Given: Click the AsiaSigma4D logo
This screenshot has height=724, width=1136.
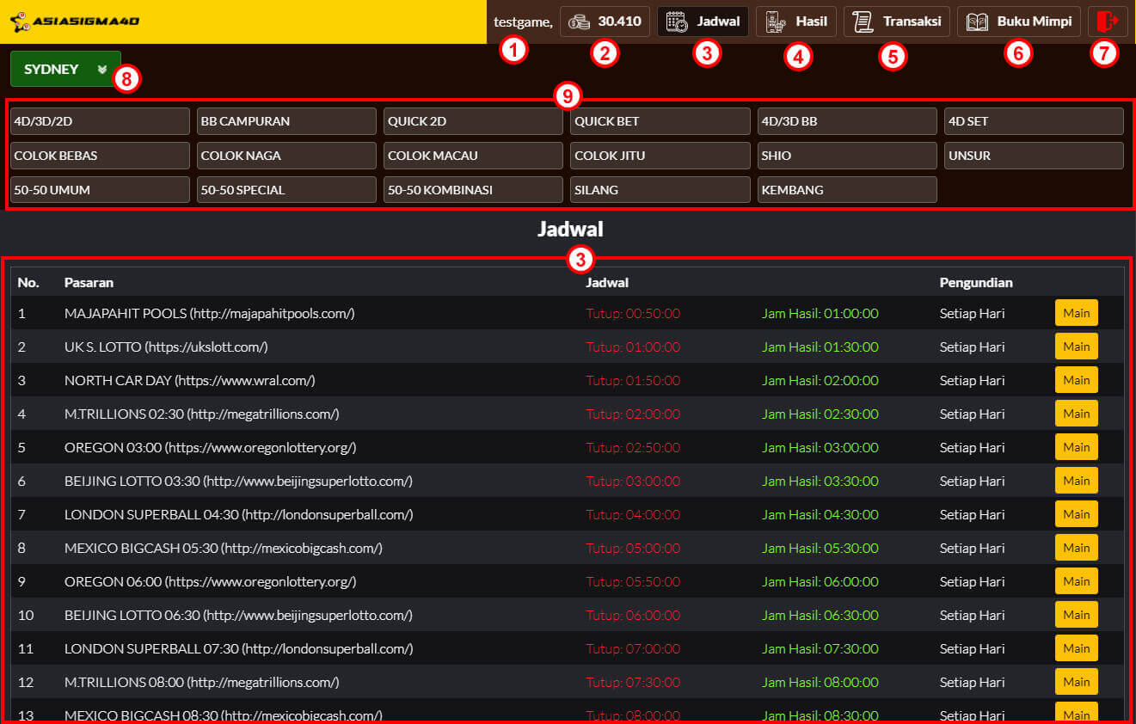Looking at the screenshot, I should 74,21.
